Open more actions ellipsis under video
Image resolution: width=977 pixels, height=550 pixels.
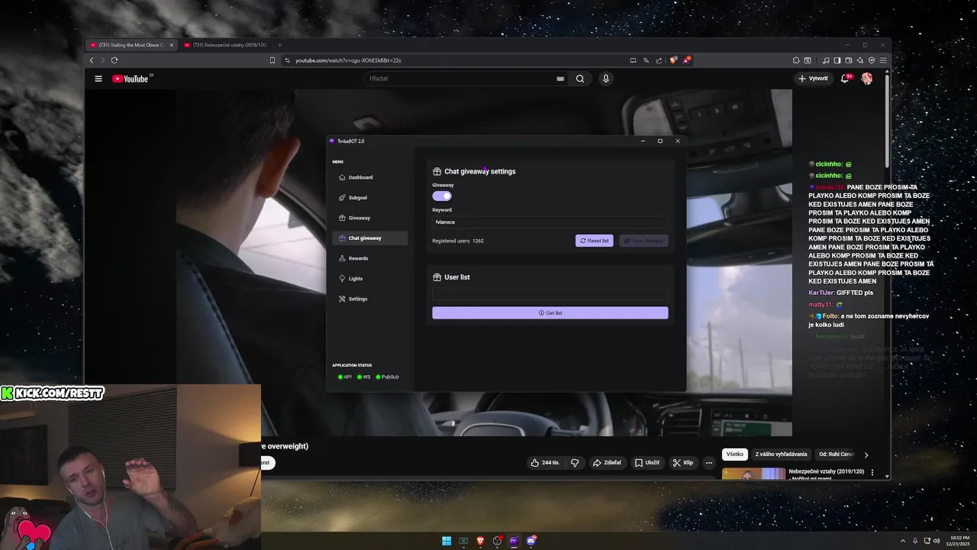709,462
